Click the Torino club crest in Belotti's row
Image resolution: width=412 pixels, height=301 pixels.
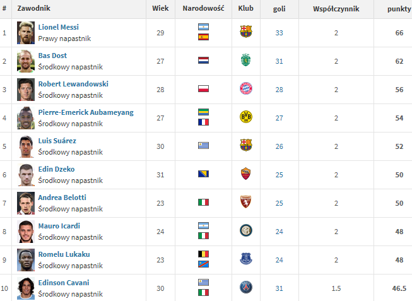tap(246, 202)
